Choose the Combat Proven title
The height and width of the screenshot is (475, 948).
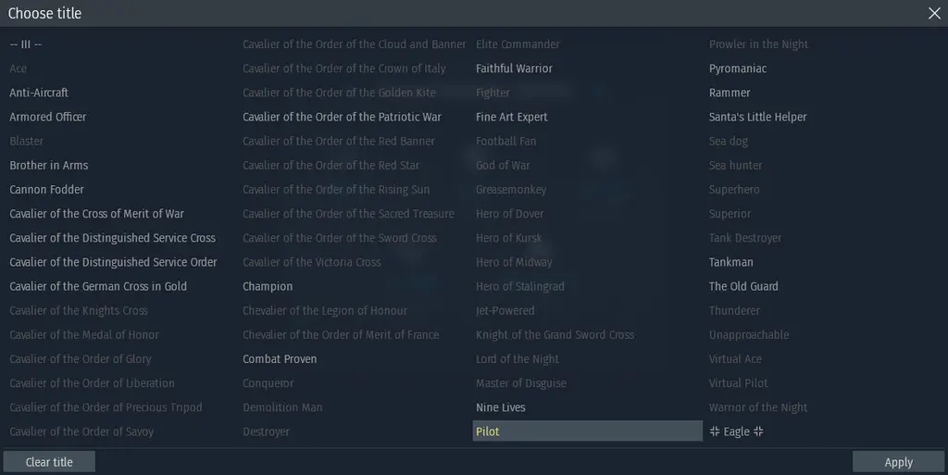click(280, 359)
